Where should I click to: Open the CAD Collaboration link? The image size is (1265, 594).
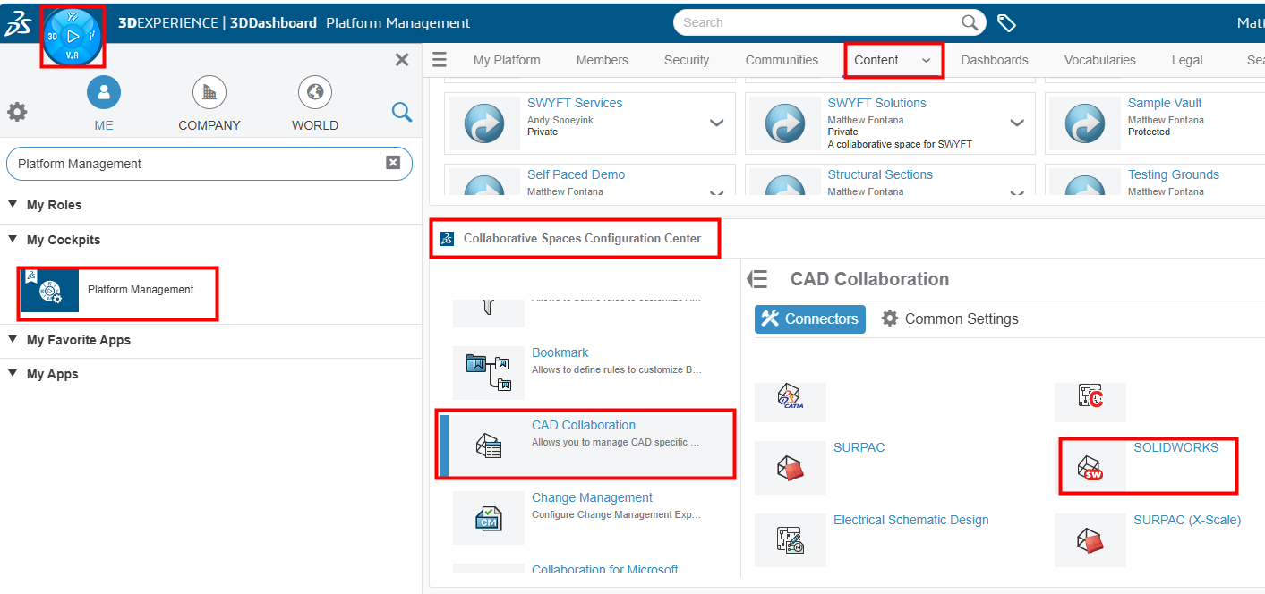(x=584, y=425)
